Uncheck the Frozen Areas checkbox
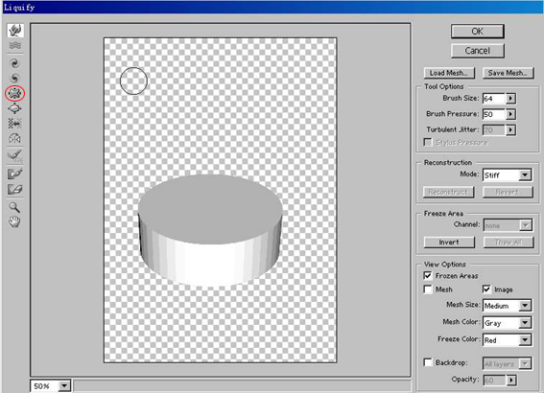Image resolution: width=544 pixels, height=393 pixels. pyautogui.click(x=428, y=275)
